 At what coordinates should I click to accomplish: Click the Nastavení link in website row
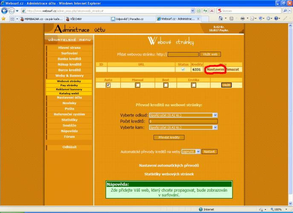click(x=215, y=70)
